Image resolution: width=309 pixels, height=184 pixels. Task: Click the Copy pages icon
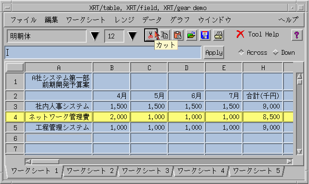coord(164,36)
